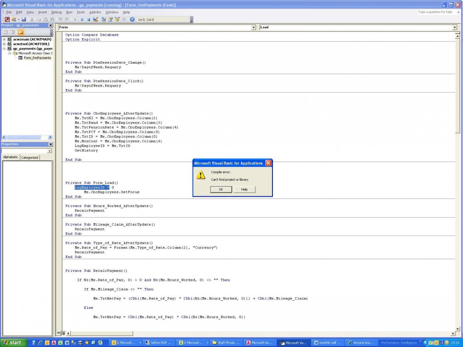Click the code window scroll down arrow
This screenshot has height=347, width=463.
pos(457,328)
